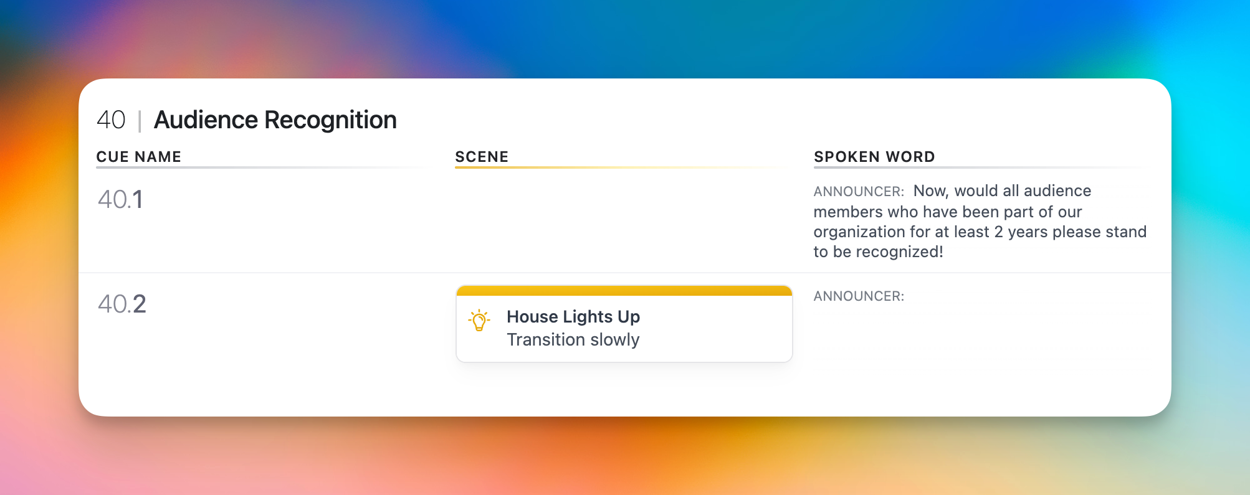Click the Audience Recognition segment title

coord(275,120)
